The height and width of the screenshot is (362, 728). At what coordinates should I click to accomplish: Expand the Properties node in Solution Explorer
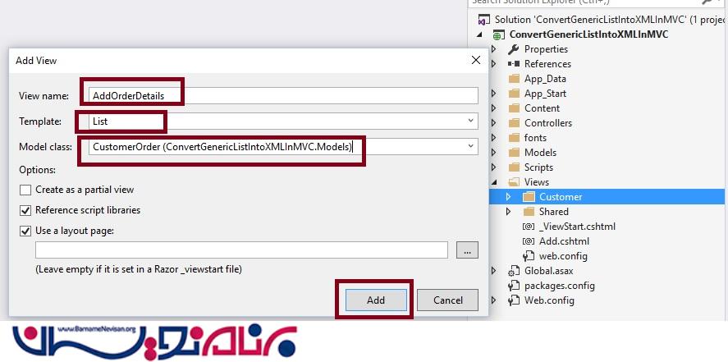[x=493, y=49]
